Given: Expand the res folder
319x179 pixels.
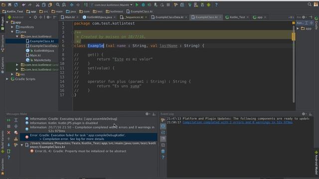Looking at the screenshot, I should click(x=12, y=74).
